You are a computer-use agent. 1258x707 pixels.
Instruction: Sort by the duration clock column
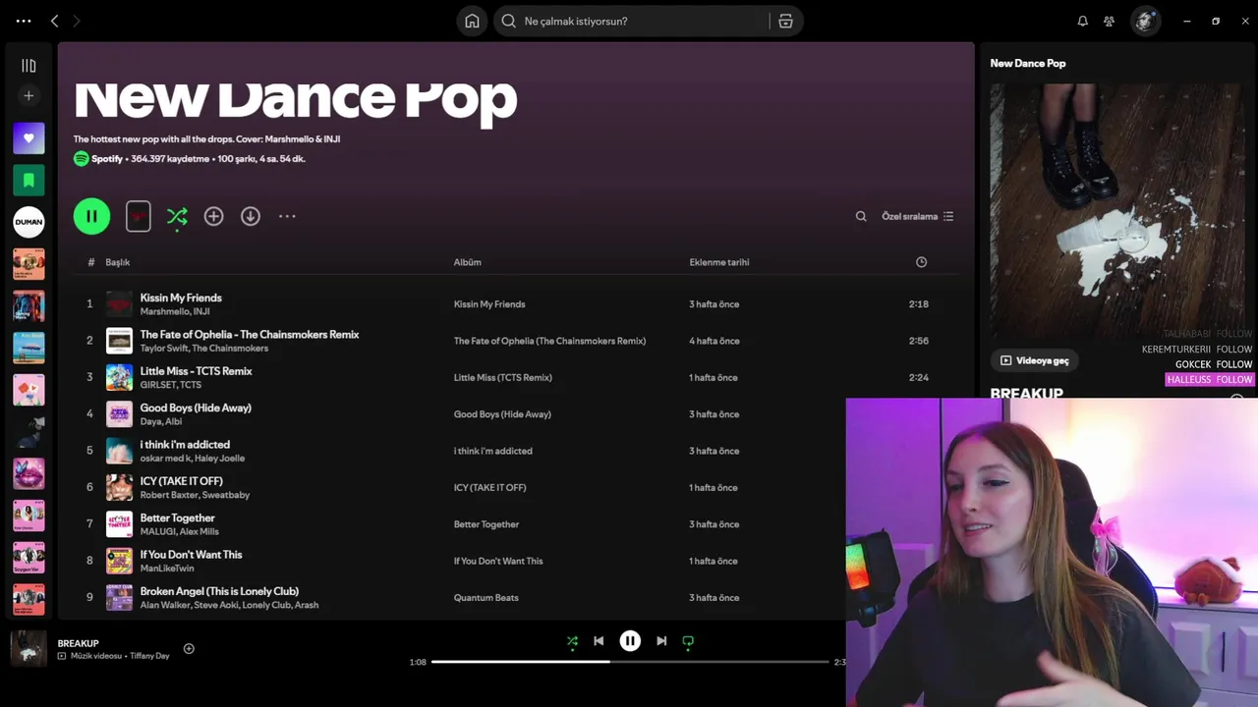click(921, 262)
